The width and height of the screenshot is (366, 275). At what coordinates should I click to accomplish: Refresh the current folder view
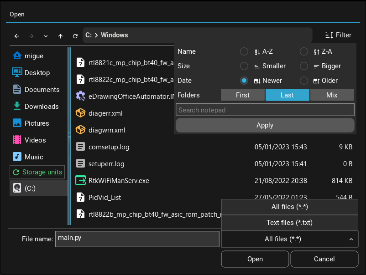(75, 36)
